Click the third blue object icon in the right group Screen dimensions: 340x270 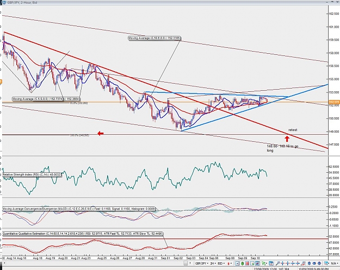click(x=319, y=263)
